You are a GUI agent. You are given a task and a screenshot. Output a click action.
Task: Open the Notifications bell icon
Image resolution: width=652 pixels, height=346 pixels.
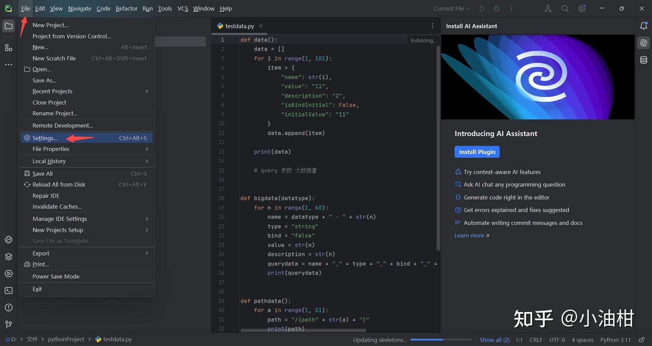coord(643,26)
